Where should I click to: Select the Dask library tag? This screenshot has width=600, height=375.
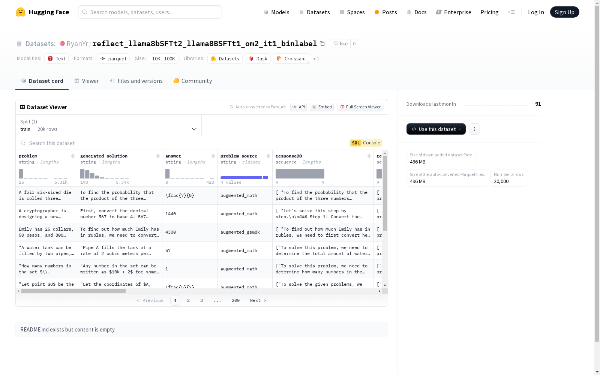coord(258,58)
